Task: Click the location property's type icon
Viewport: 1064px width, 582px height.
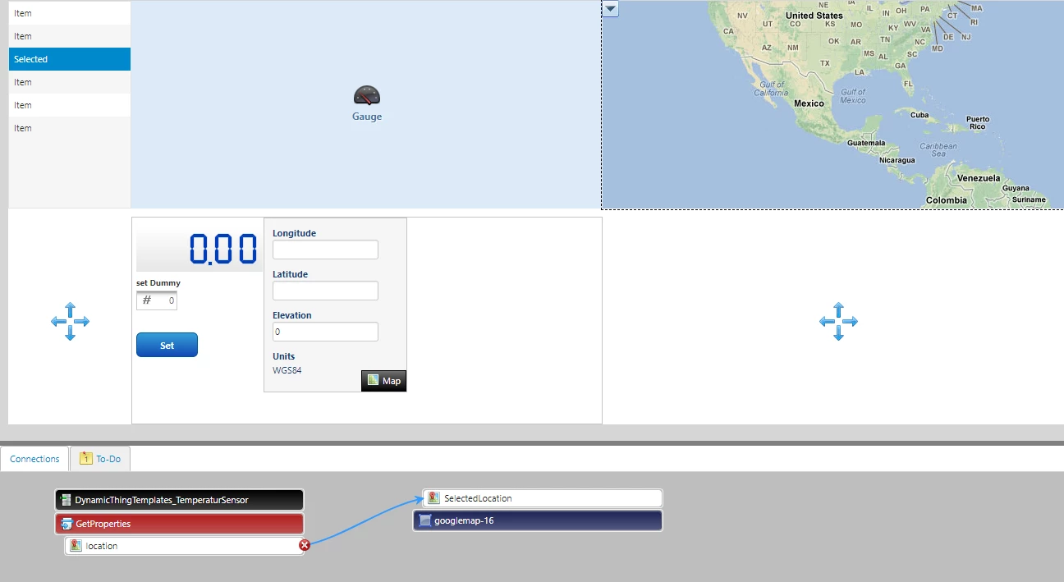Action: point(76,545)
